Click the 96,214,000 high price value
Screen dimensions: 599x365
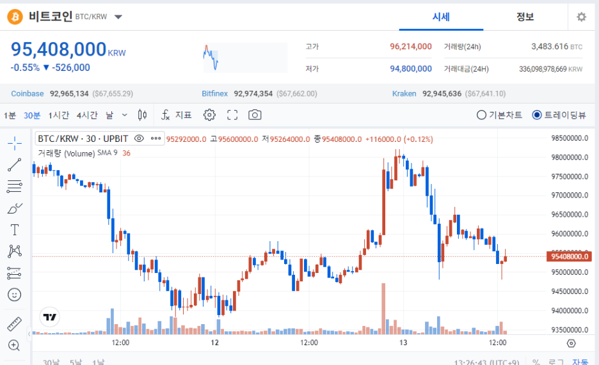coord(411,47)
